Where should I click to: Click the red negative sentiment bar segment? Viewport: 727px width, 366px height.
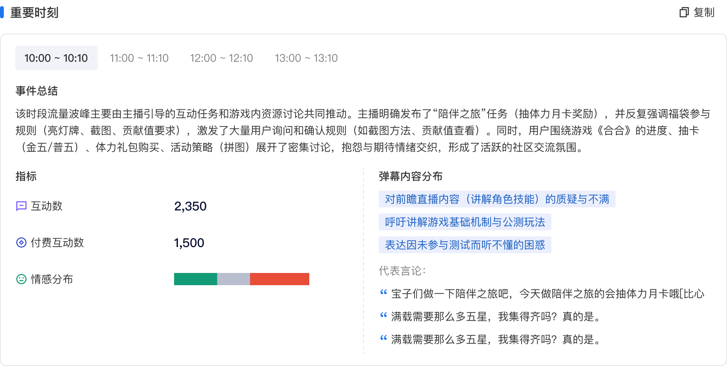click(279, 279)
